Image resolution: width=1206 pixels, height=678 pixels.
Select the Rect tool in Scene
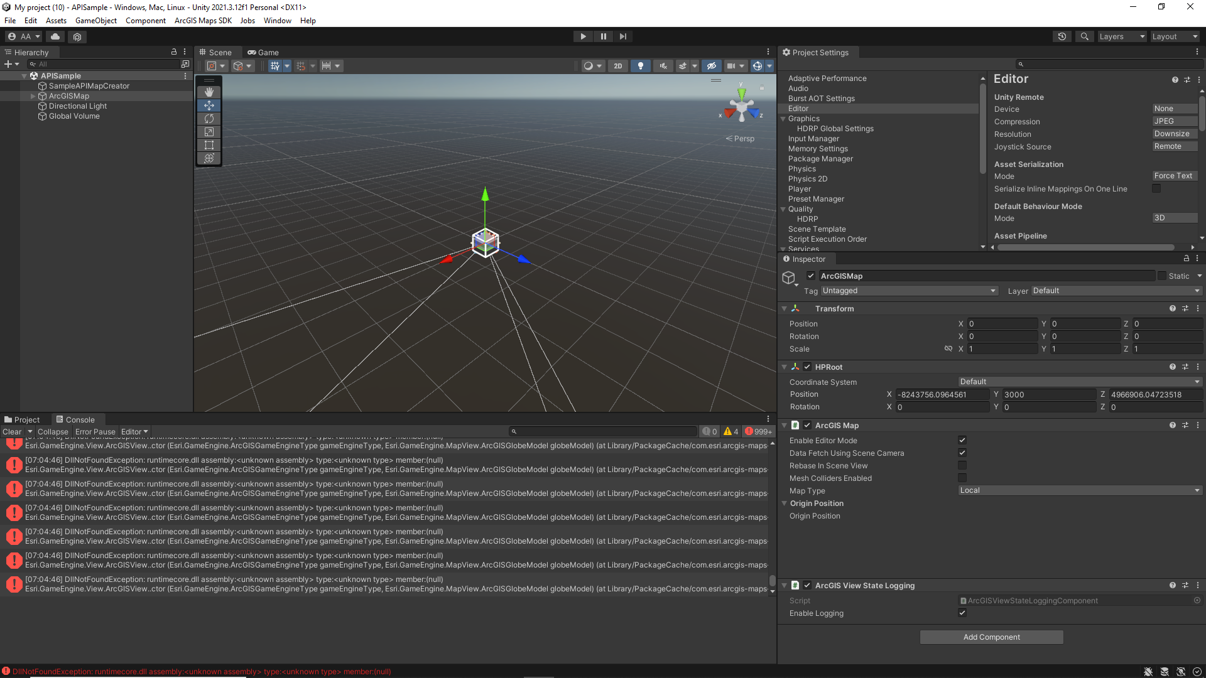[209, 145]
